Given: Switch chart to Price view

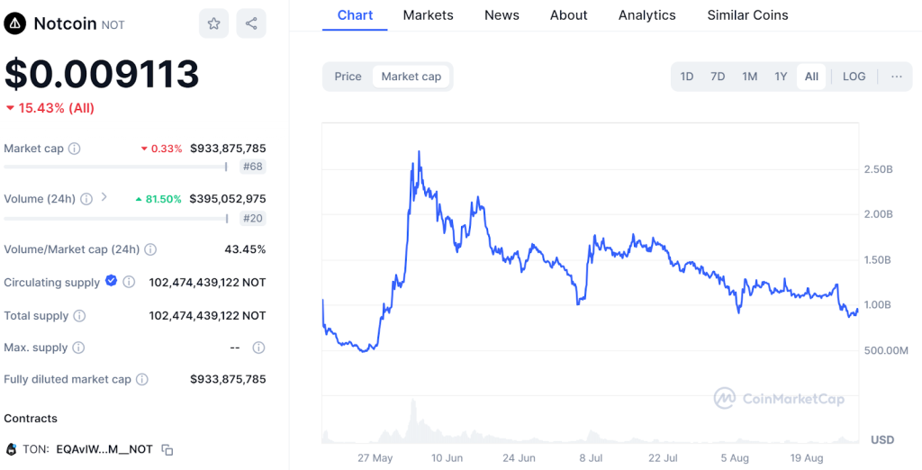Looking at the screenshot, I should 348,77.
